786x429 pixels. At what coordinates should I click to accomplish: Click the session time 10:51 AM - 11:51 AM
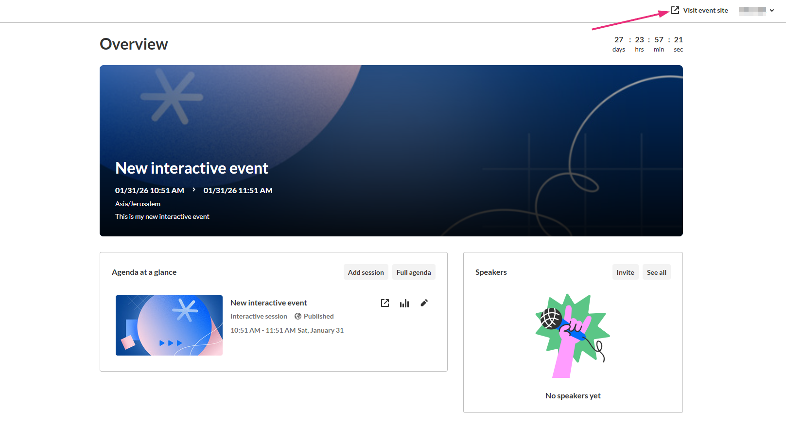tap(263, 330)
